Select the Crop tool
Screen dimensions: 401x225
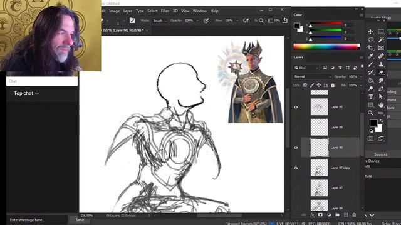click(x=370, y=47)
